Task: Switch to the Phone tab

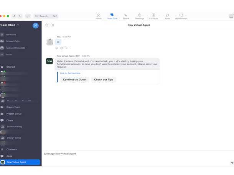Action: tap(126, 16)
